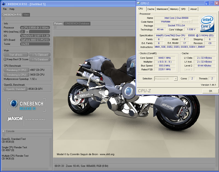The image size is (219, 172).
Task: Switch to the View tab
Action: [26, 15]
